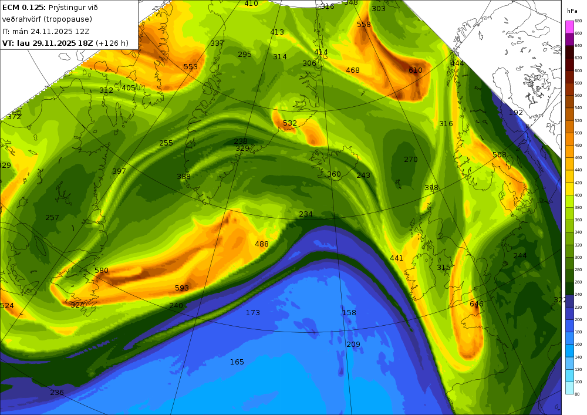
Task: Click the 413 pressure value
Action: coord(277,32)
